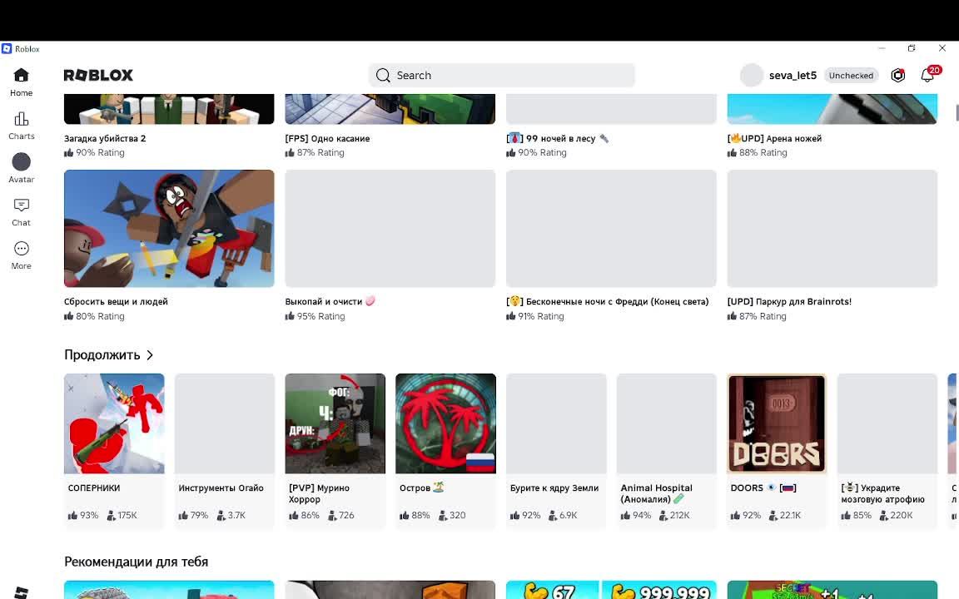Open the notifications bell
The image size is (959, 599).
tap(927, 75)
